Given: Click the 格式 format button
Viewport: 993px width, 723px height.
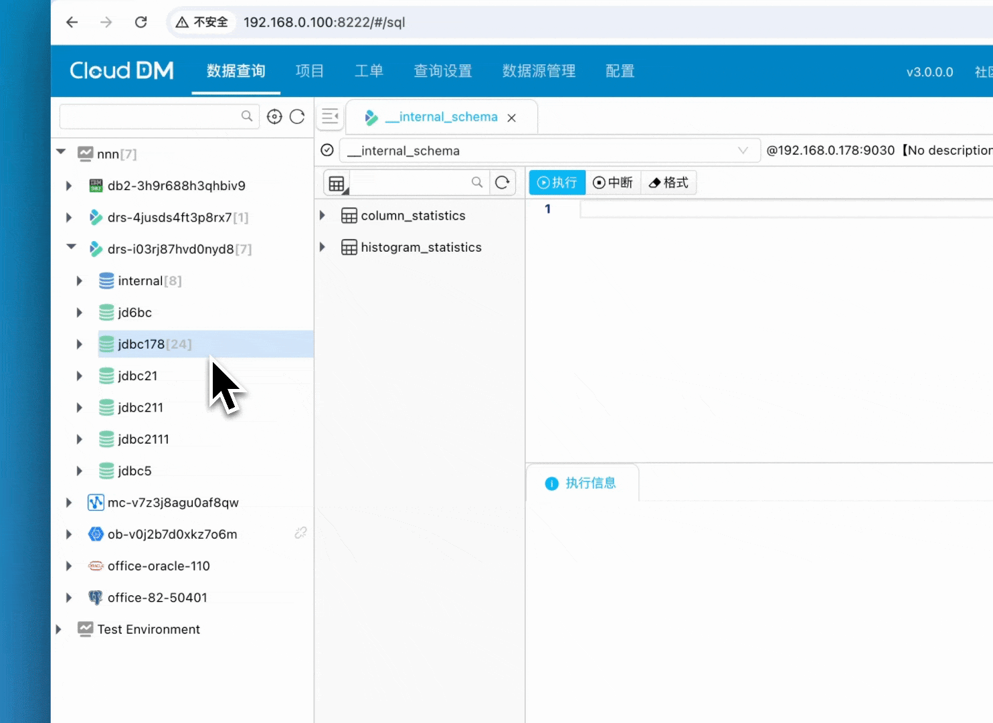Looking at the screenshot, I should (668, 183).
